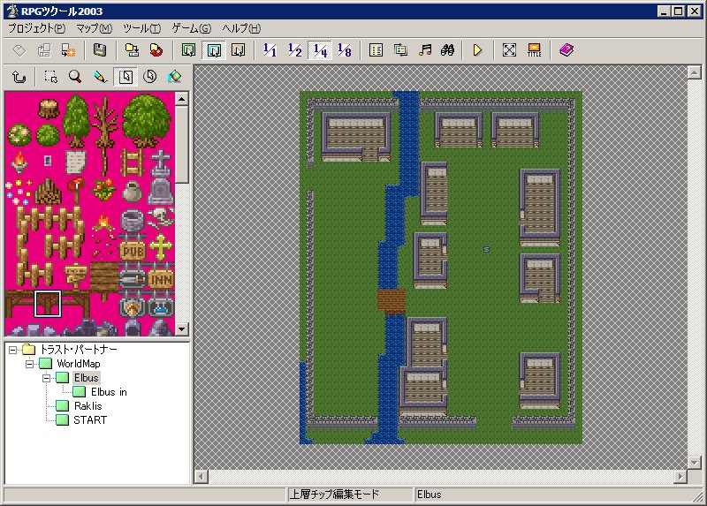Click the start position S marker on map
This screenshot has height=506, width=707.
pos(486,250)
